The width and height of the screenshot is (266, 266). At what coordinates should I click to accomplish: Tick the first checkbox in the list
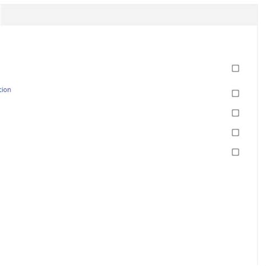(235, 68)
